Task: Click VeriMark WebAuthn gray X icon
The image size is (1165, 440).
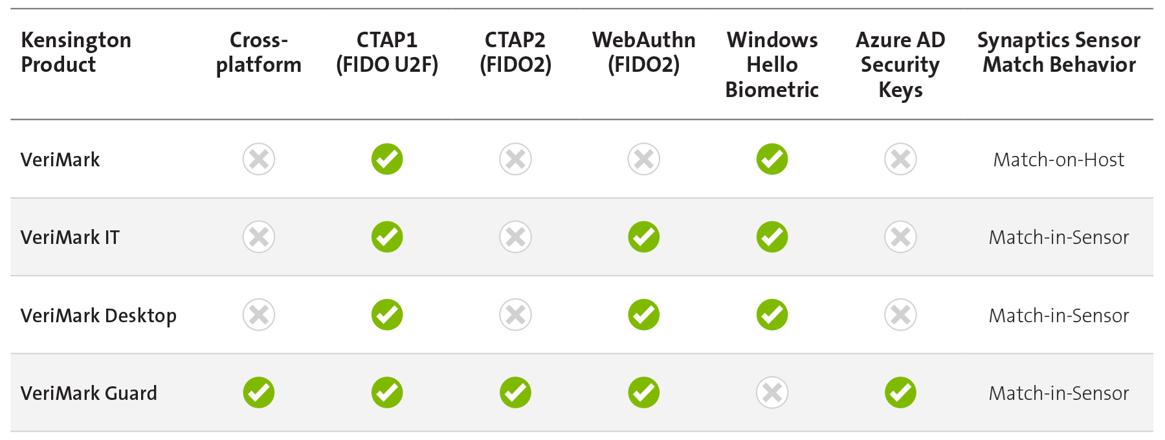Action: 644,159
